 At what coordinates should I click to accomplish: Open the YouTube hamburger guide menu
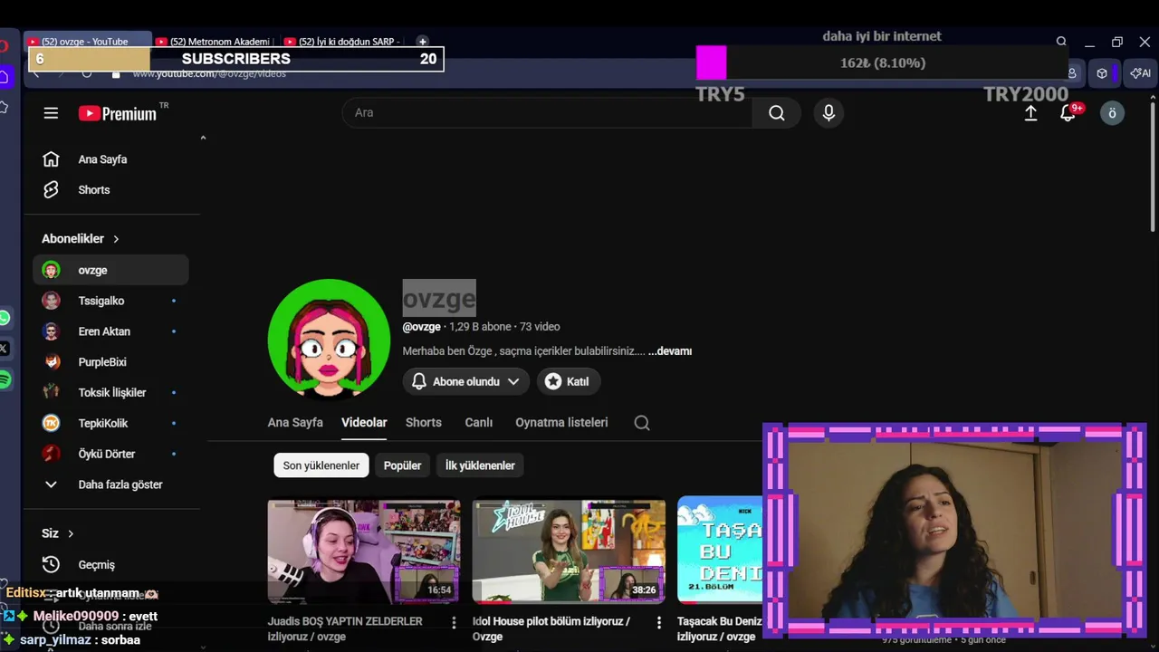pos(51,113)
